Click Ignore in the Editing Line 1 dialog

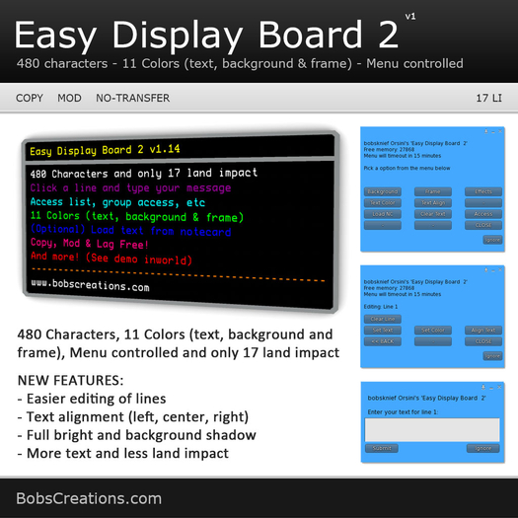coord(492,356)
